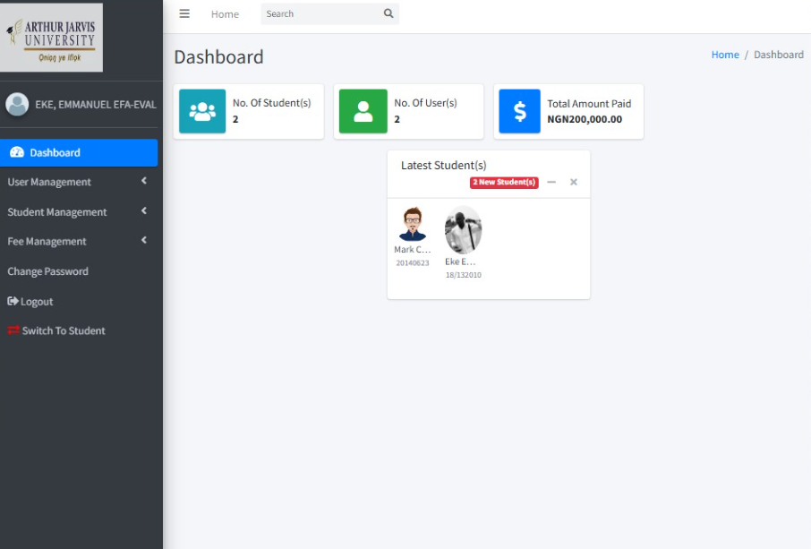Screen dimensions: 811x549
Task: Click student number 18/132010
Action: point(464,275)
